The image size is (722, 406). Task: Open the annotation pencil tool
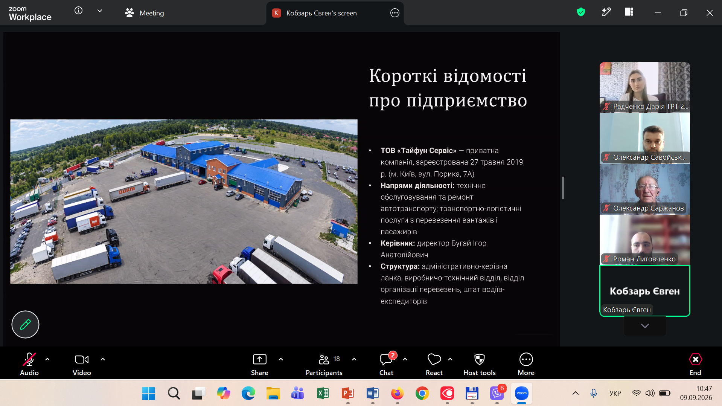25,324
